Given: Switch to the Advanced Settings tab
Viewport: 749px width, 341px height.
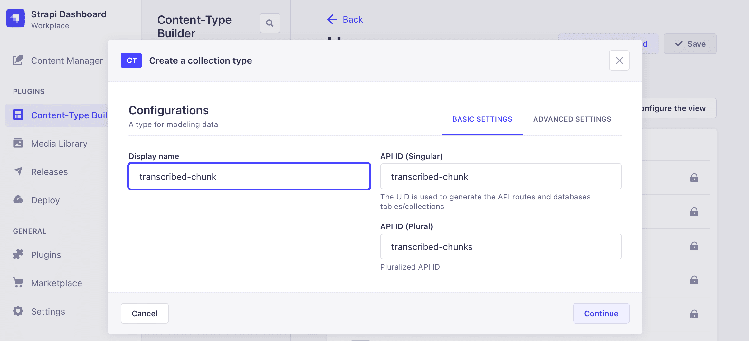Looking at the screenshot, I should pos(572,119).
